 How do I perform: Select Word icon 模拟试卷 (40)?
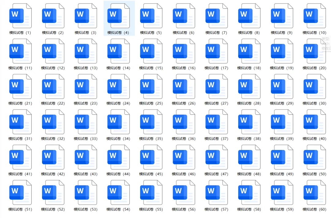click(x=315, y=122)
